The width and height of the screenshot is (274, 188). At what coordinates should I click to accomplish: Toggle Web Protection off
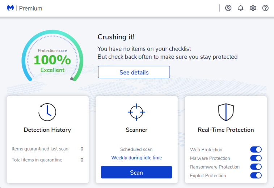(x=256, y=149)
